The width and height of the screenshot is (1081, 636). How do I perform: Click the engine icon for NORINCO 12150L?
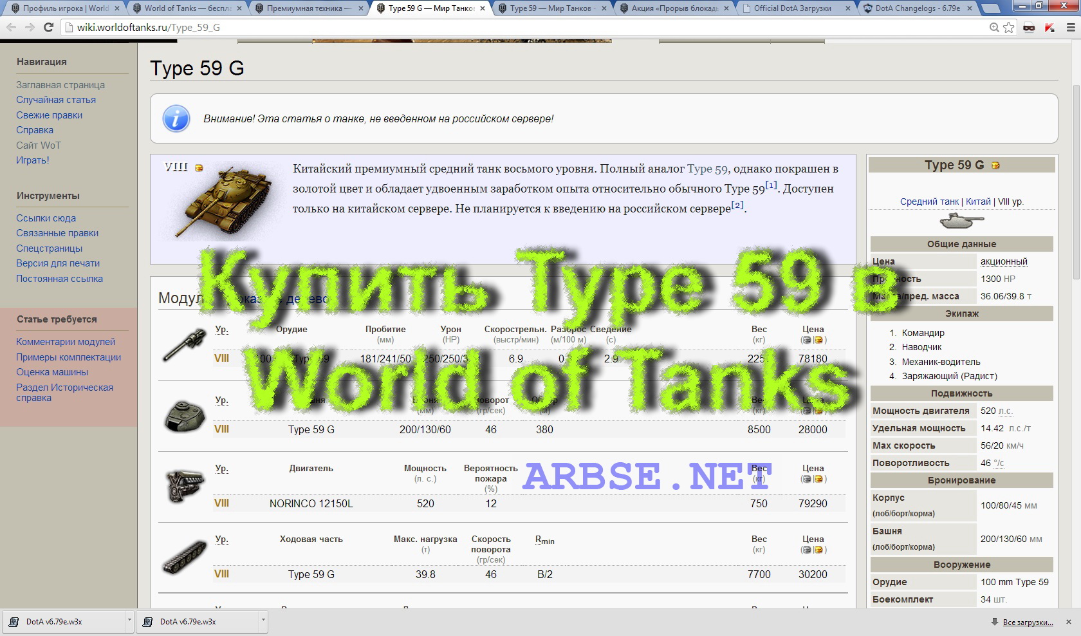pos(185,485)
